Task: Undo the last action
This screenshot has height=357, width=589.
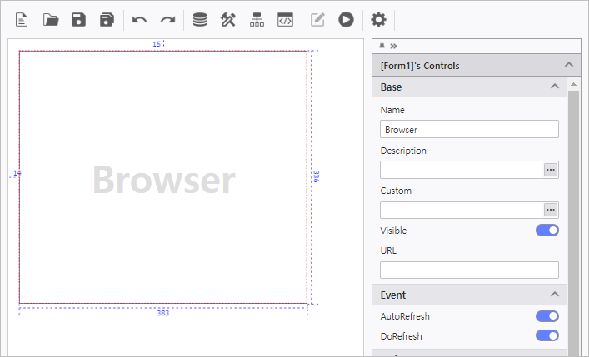Action: coord(140,20)
